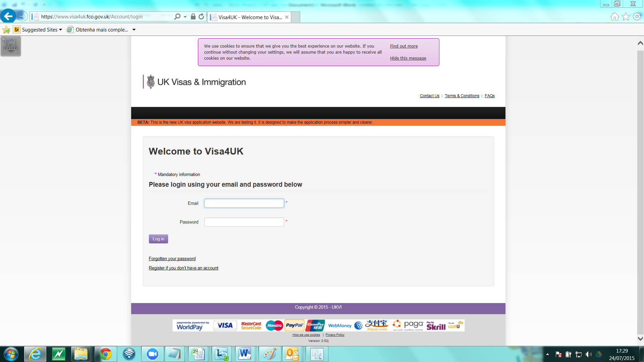Screen dimensions: 644x362
Task: Click the PayPal payment icon
Action: [294, 325]
